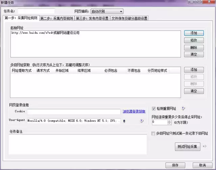Click the 必须包含 column header

[111, 70]
